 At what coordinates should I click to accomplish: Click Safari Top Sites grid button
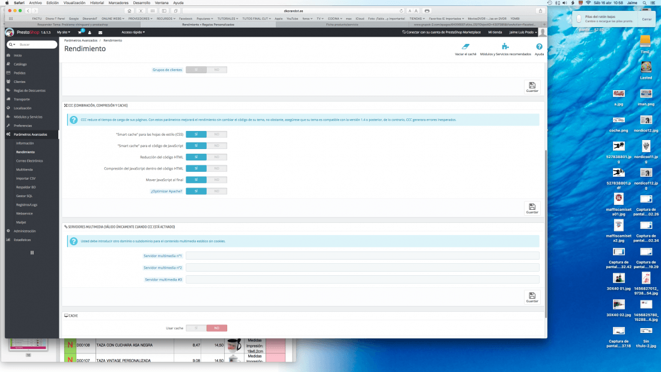point(153,11)
